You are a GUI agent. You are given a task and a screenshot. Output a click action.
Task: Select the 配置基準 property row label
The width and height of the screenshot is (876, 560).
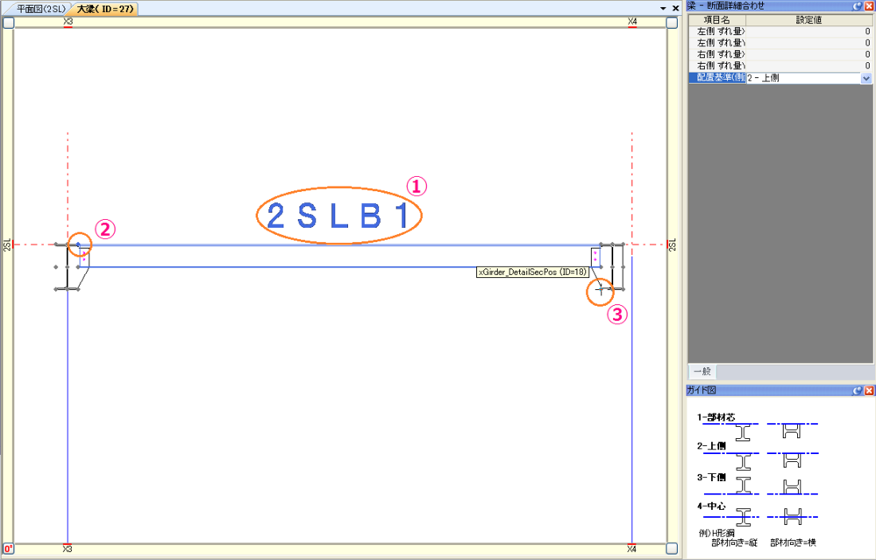click(x=717, y=78)
